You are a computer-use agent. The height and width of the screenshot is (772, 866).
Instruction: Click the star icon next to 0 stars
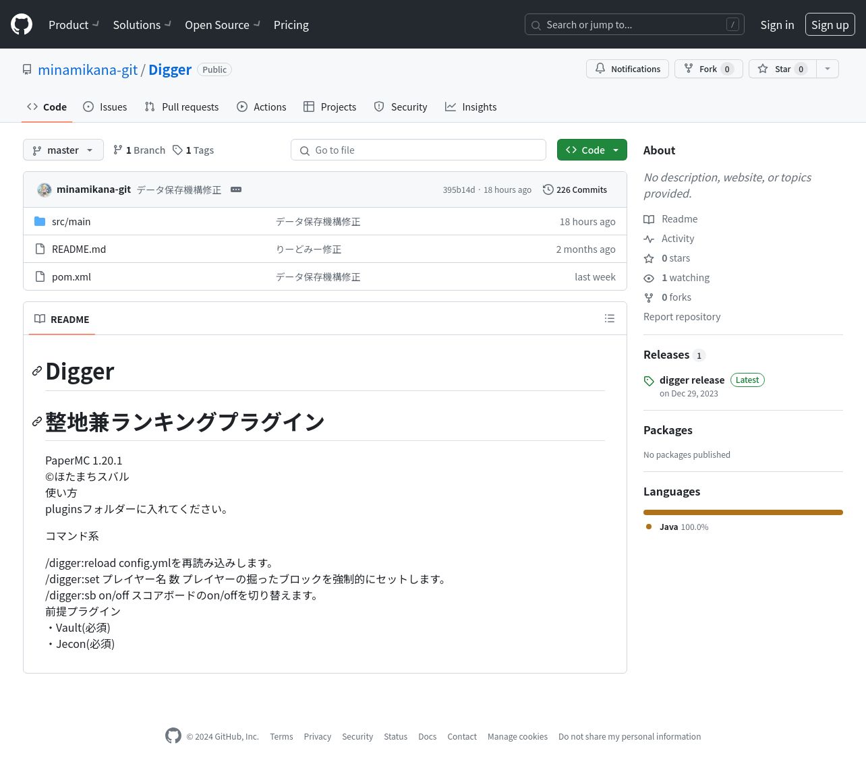pos(649,258)
